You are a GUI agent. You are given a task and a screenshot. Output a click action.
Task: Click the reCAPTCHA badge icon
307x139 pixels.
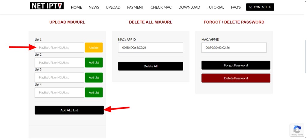coord(297,129)
